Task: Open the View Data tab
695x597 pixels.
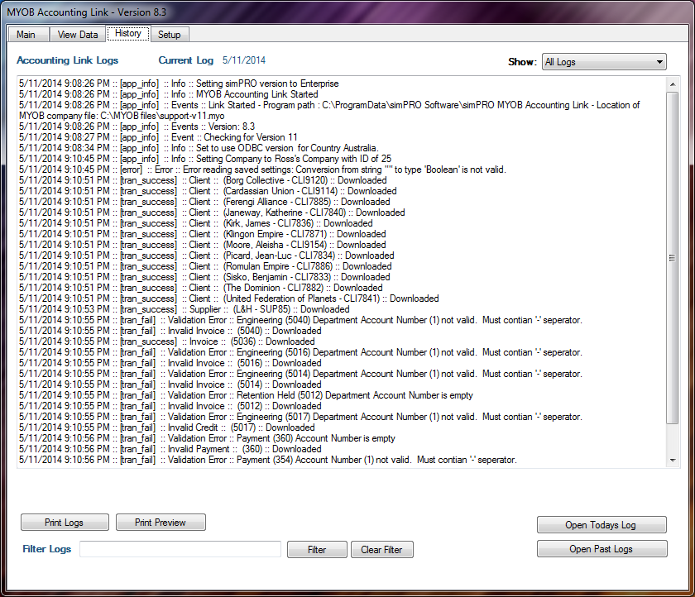Action: 77,35
